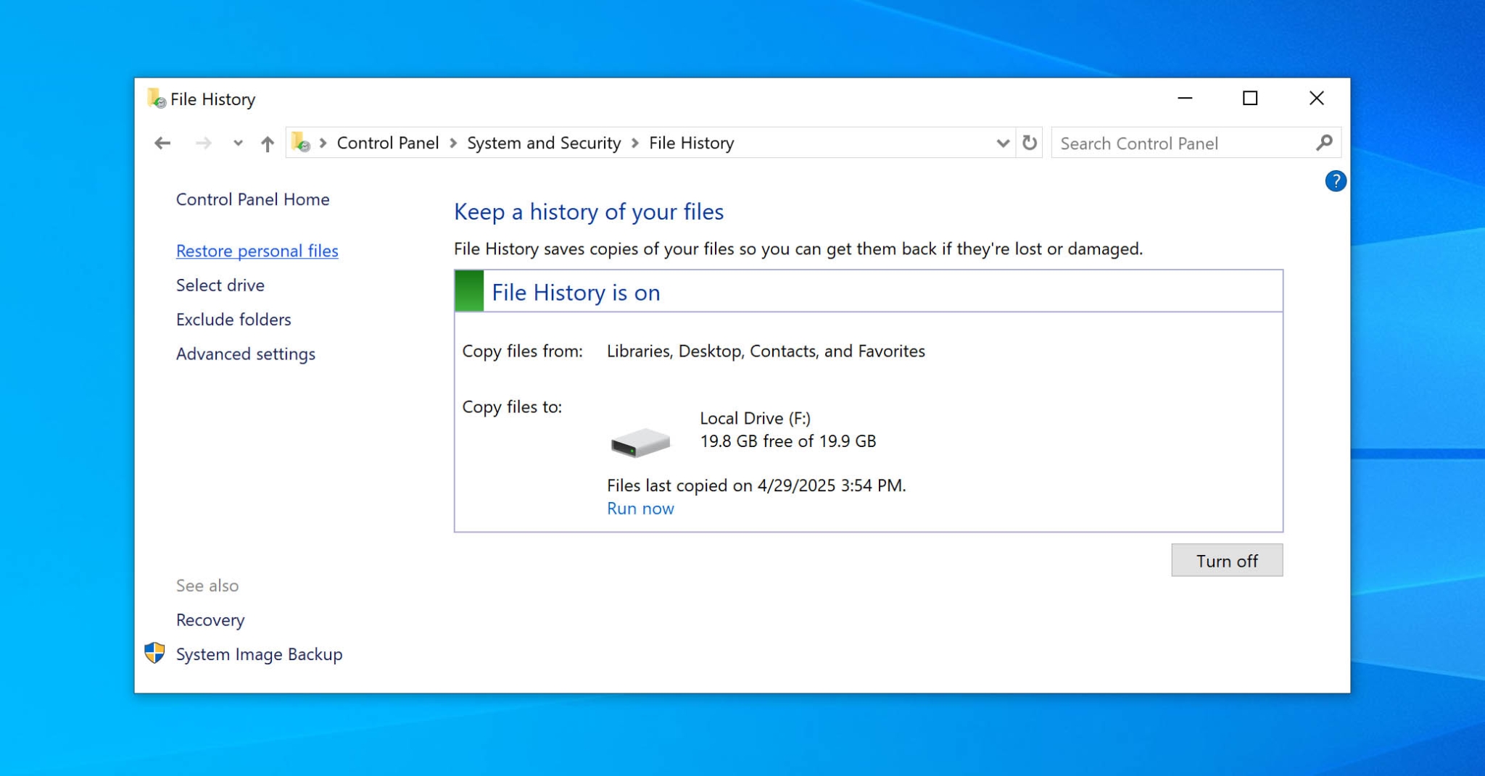This screenshot has width=1485, height=776.
Task: Open System and Security from the breadcrumbs
Action: [x=544, y=143]
